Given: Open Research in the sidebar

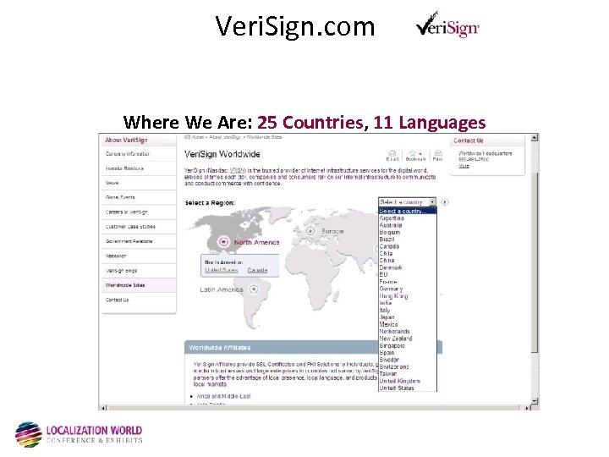Looking at the screenshot, I should (116, 256).
